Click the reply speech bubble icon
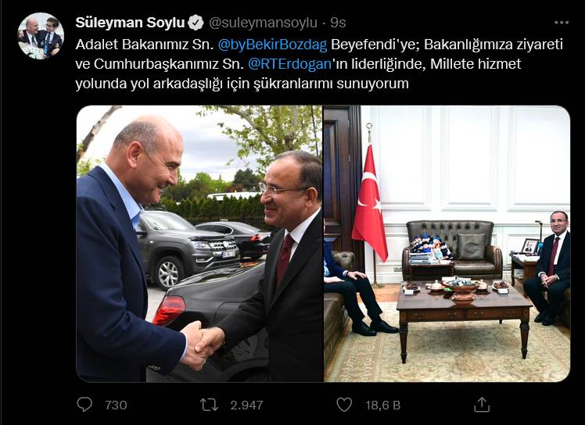This screenshot has height=425, width=585. click(84, 405)
